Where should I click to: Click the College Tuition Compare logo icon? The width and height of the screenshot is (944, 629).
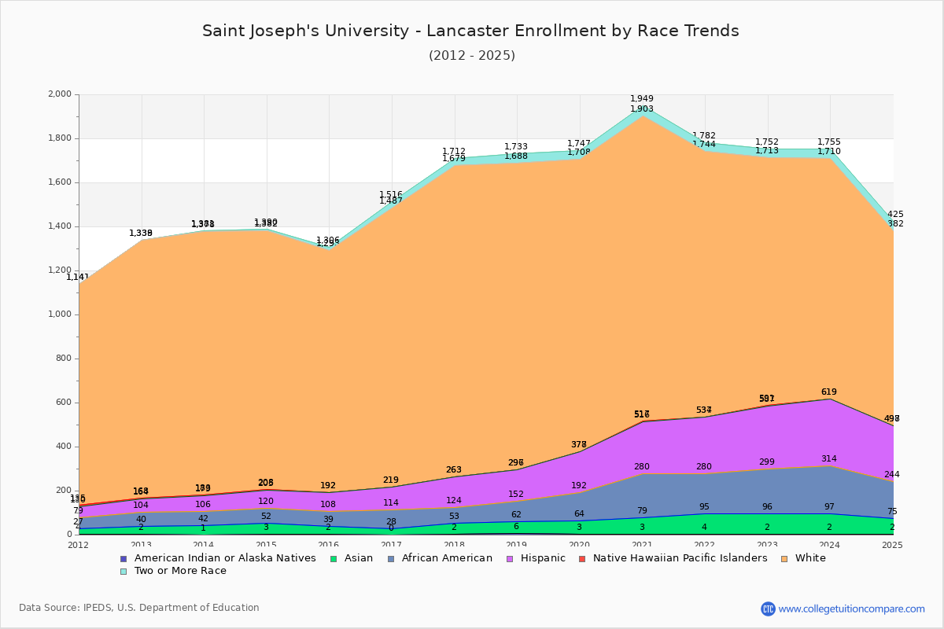(x=768, y=609)
